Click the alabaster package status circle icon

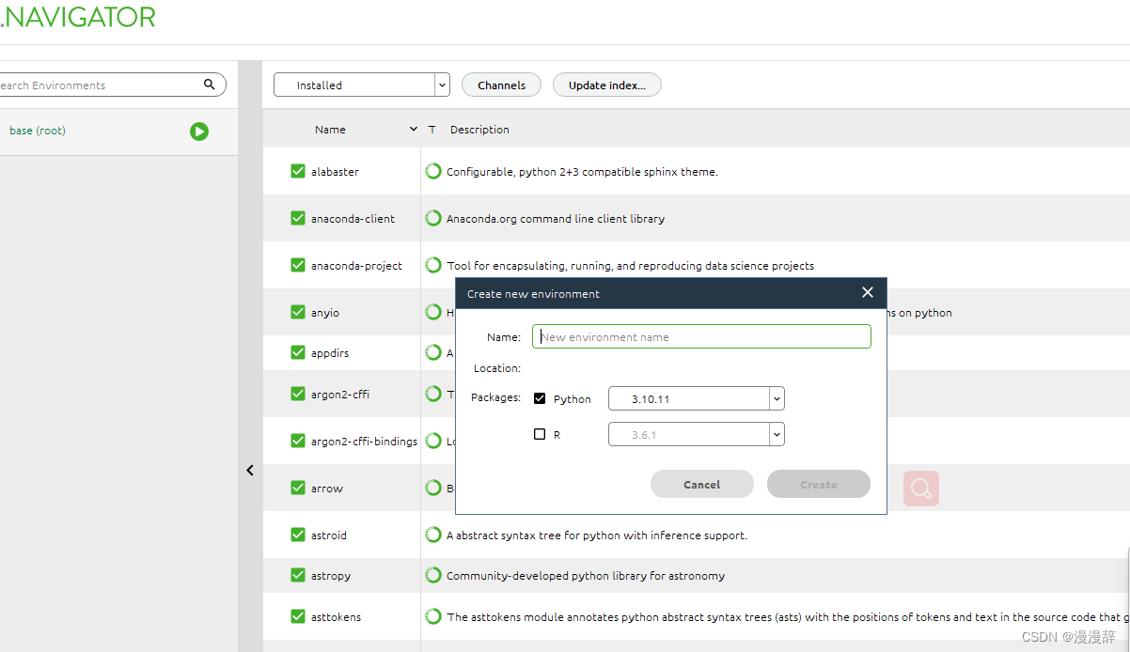click(433, 171)
